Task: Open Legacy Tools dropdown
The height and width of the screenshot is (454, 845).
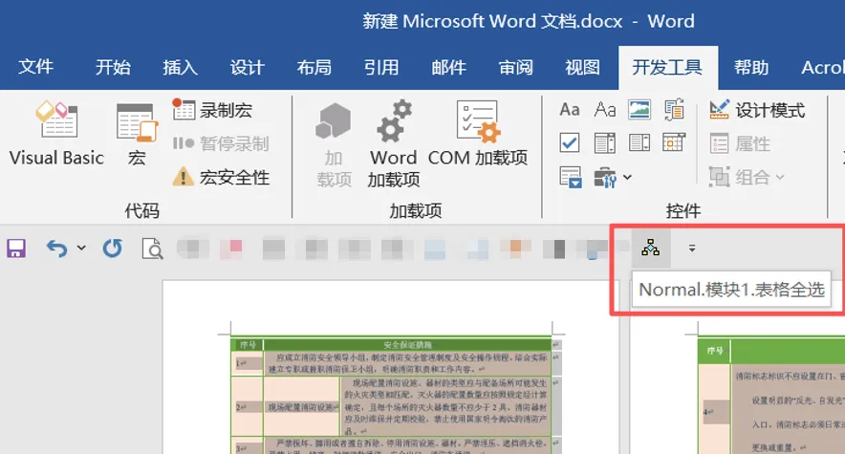Action: click(x=613, y=177)
